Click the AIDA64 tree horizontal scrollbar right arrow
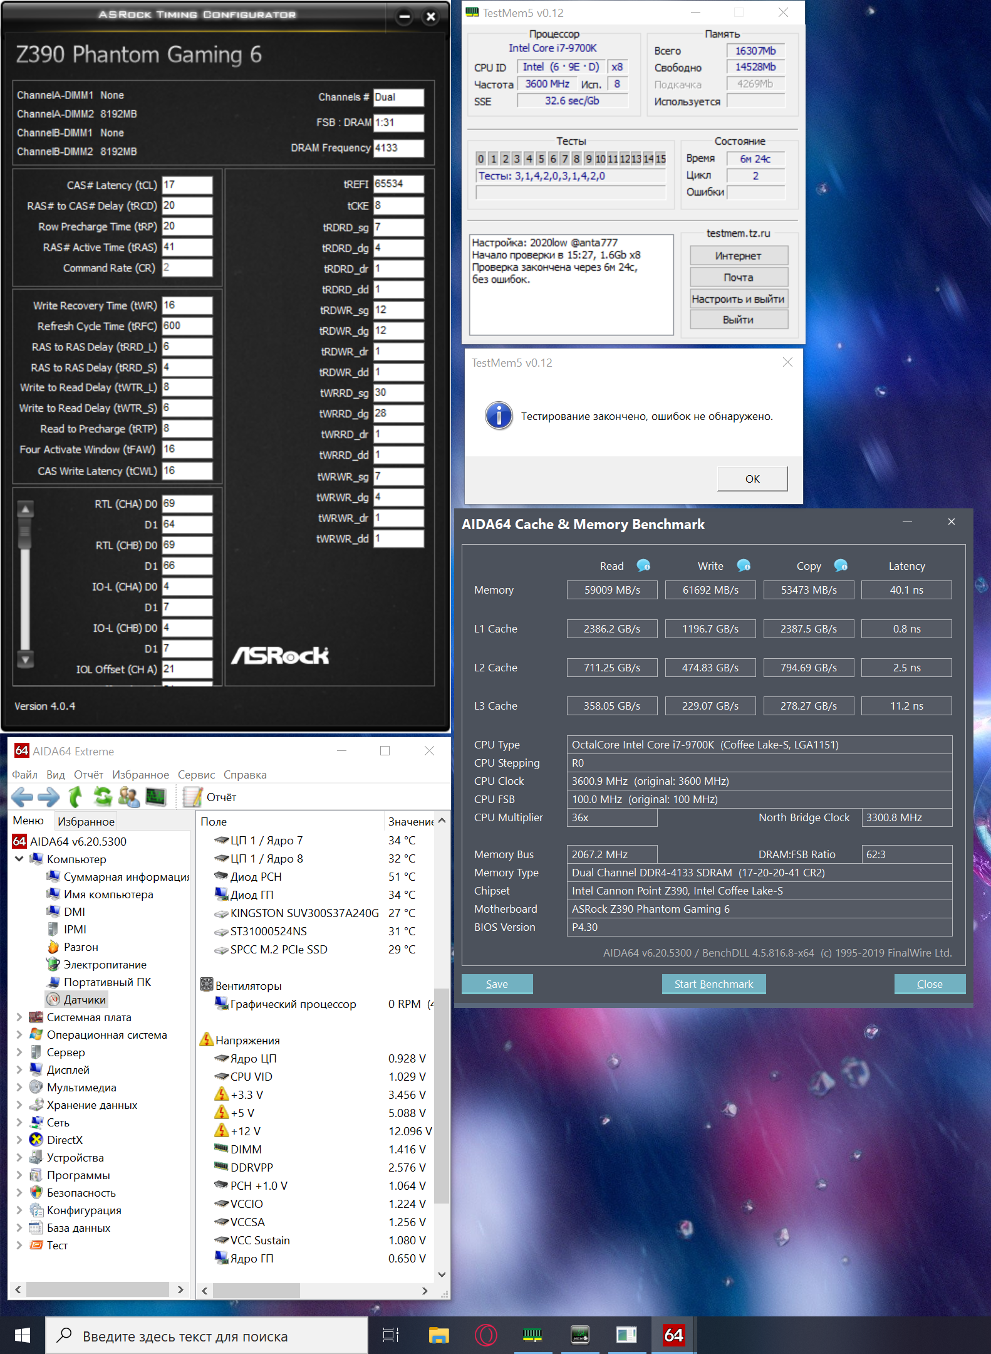Screen dimensions: 991x1354 (180, 1289)
